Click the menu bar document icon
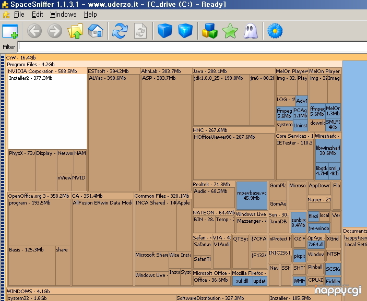This screenshot has height=301, width=367. click(x=6, y=15)
